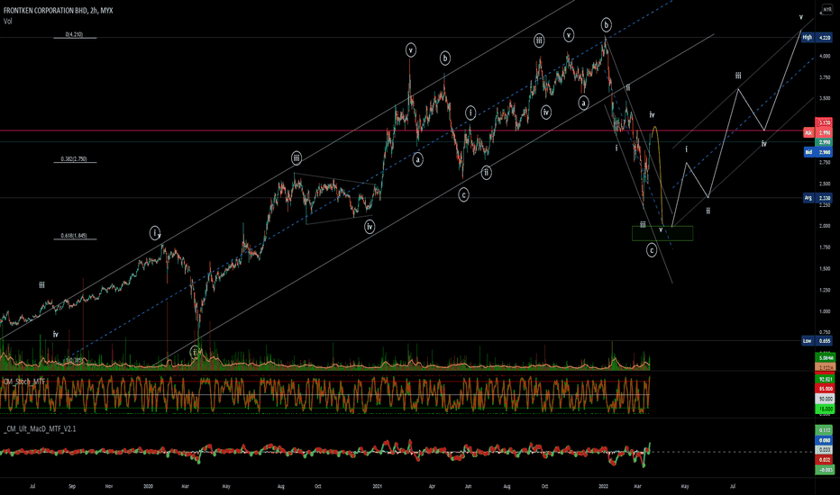This screenshot has height=495, width=840.
Task: Select the Vol indicator label
Action: click(7, 22)
